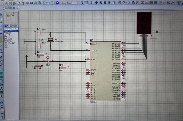This screenshot has height=121, width=183.
Task: Click the New Project icon
Action: click(x=2, y=3)
